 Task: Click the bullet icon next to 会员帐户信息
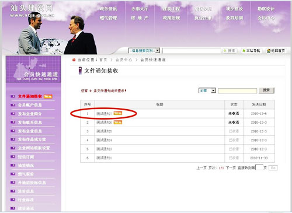tap(13, 105)
